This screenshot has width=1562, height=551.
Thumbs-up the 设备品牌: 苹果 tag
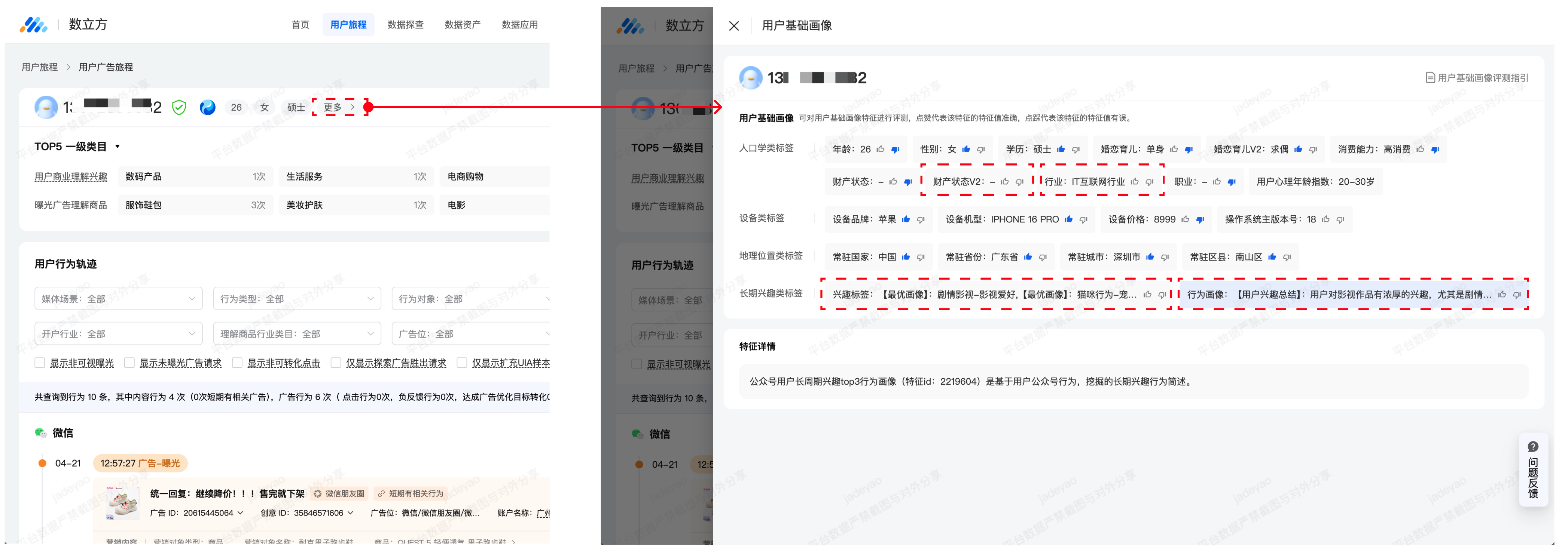click(x=906, y=220)
